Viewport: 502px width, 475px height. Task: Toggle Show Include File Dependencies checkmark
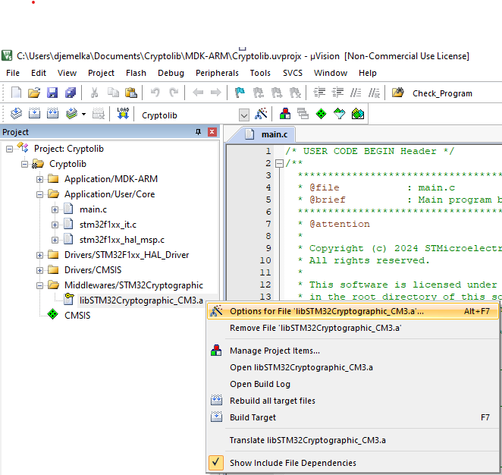pyautogui.click(x=216, y=462)
